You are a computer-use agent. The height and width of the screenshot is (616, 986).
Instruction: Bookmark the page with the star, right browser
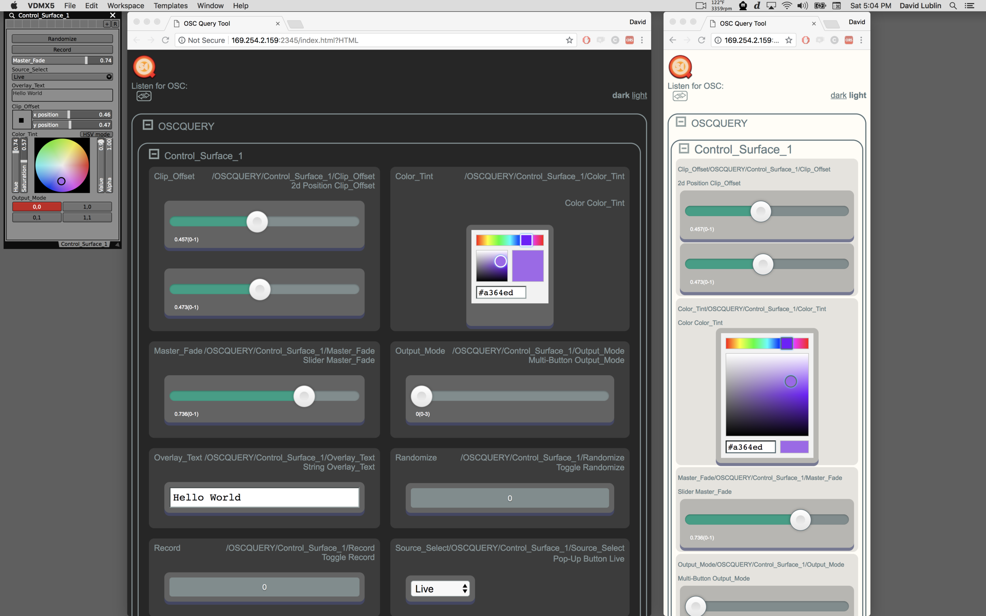(x=789, y=40)
